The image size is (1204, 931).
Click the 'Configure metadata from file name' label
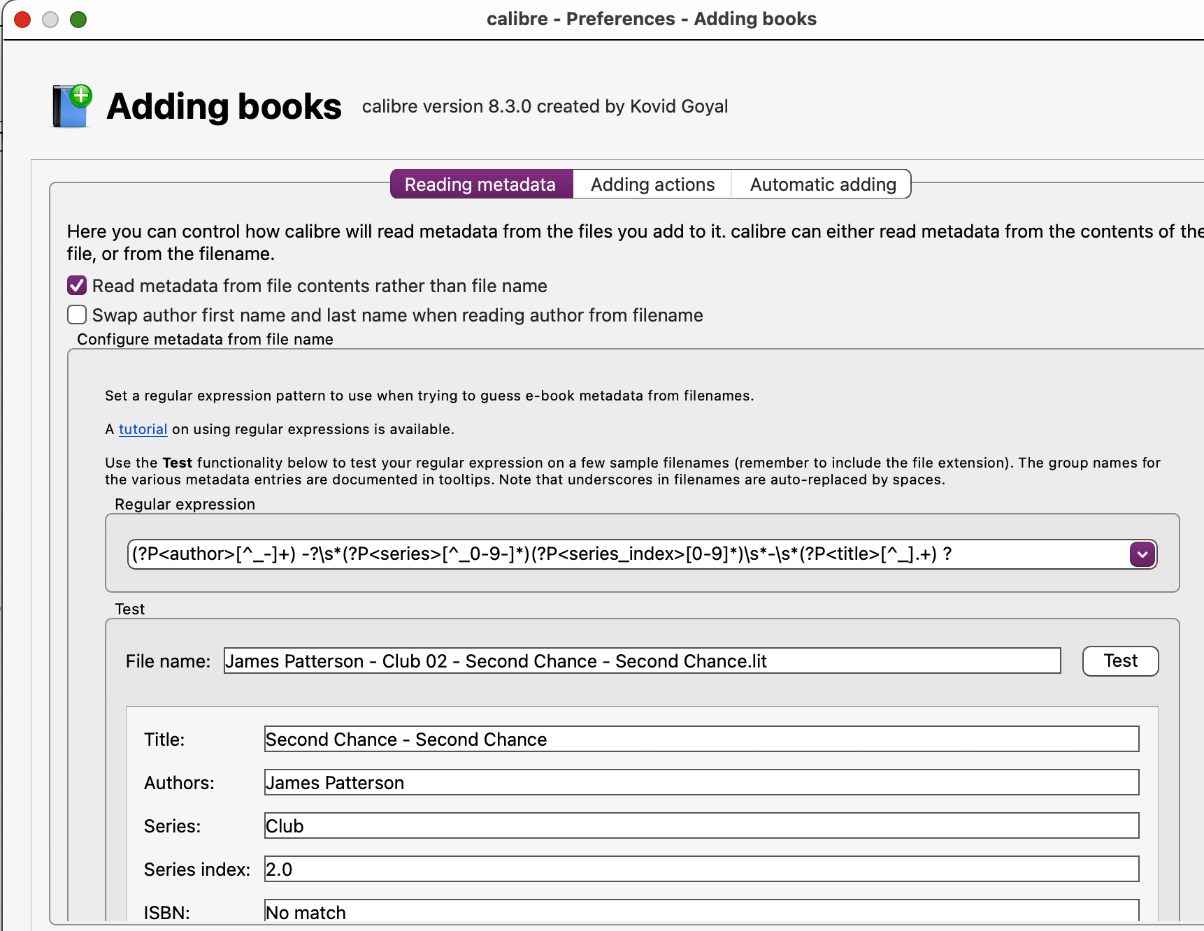205,340
